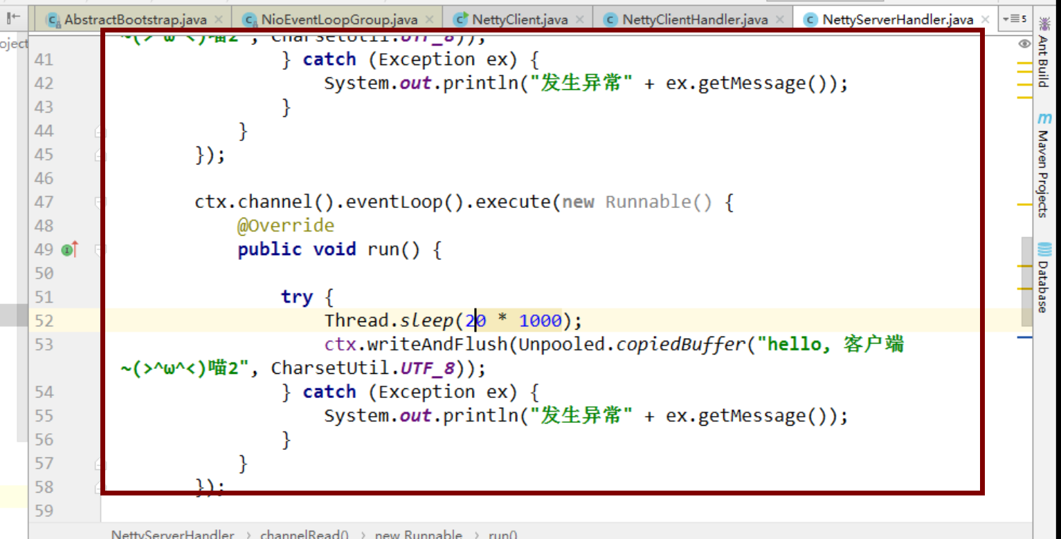Click the Runnable() text on line 47
The image size is (1061, 539).
click(x=659, y=202)
